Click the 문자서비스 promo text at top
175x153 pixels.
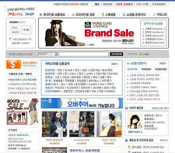[75, 4]
